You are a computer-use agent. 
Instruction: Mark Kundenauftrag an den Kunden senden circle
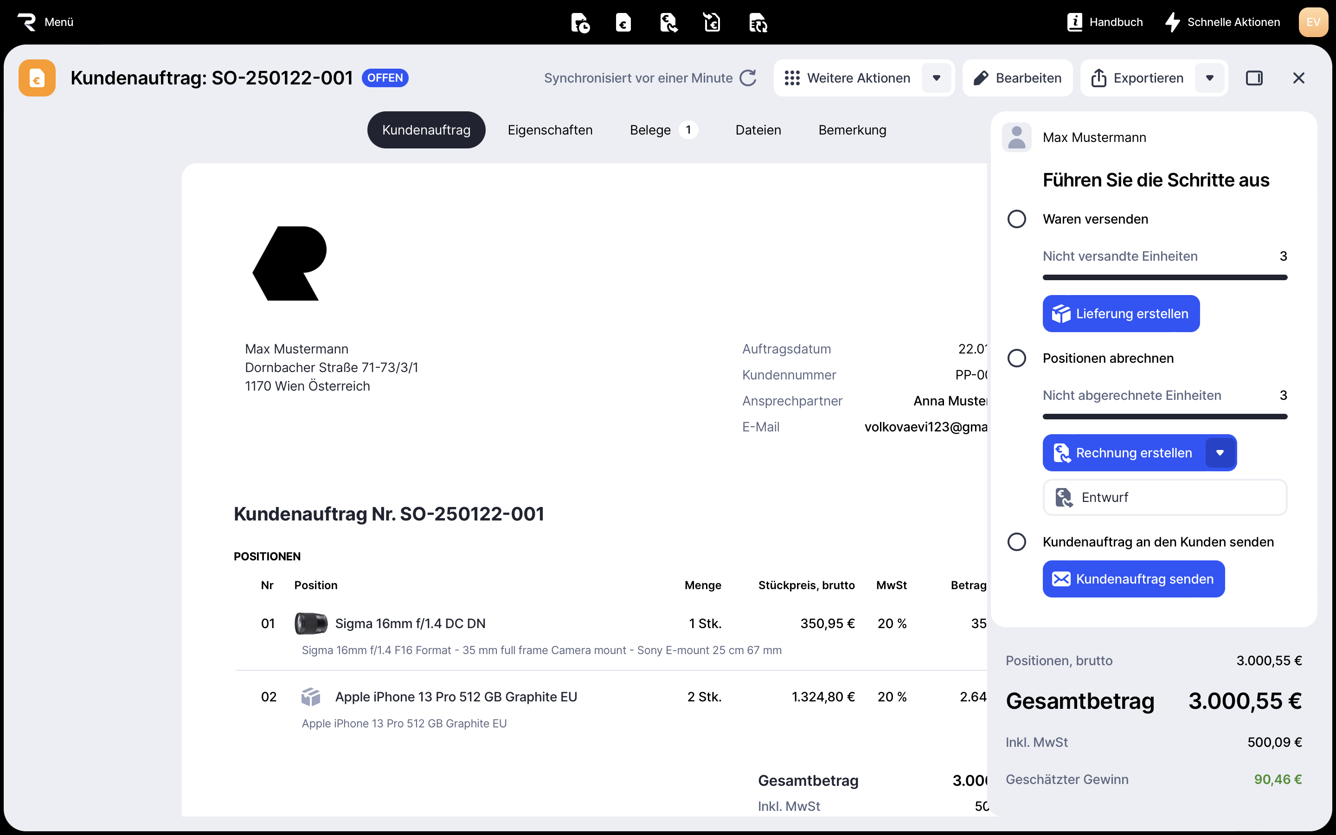click(1016, 542)
